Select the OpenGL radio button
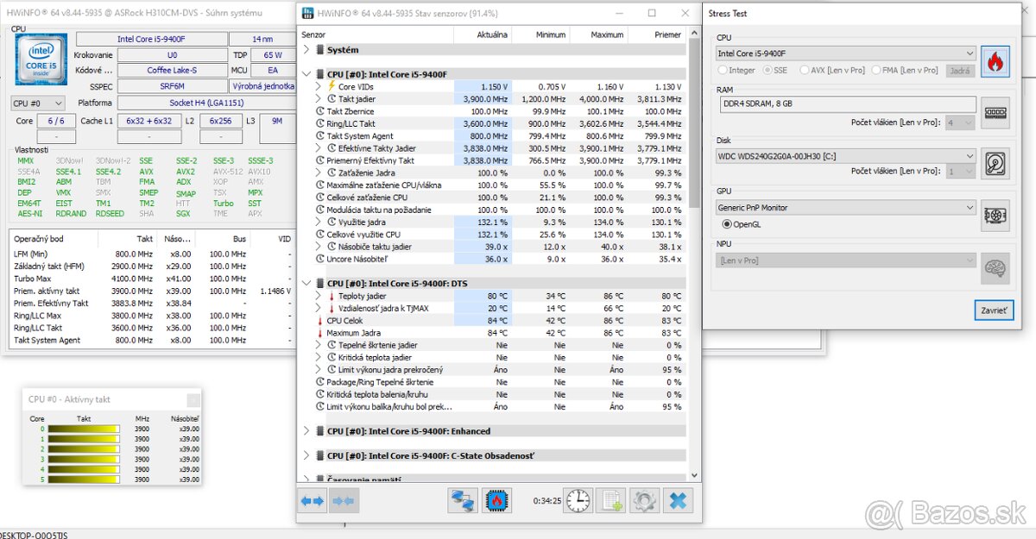The image size is (1036, 539). tap(727, 224)
